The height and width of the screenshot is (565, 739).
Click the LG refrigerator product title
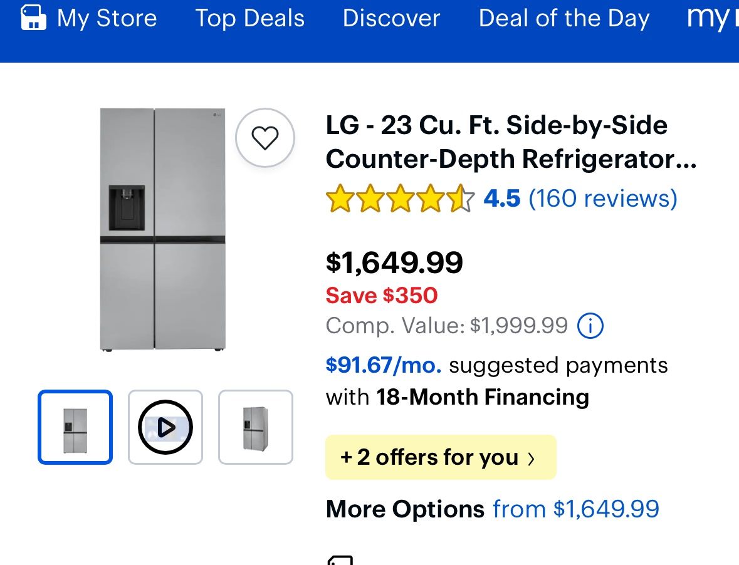coord(511,143)
